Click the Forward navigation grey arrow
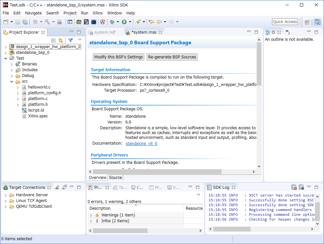This screenshot has width=324, height=244. 171,22
